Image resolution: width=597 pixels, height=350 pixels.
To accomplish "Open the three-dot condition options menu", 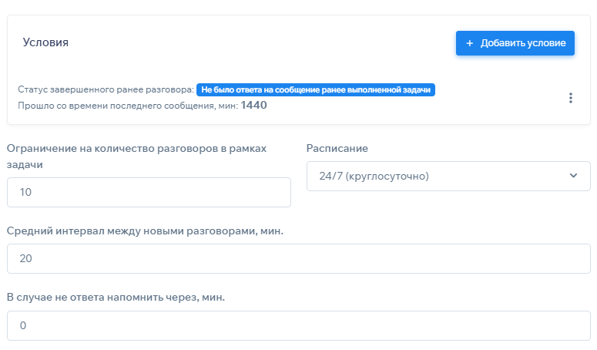I will pyautogui.click(x=570, y=98).
